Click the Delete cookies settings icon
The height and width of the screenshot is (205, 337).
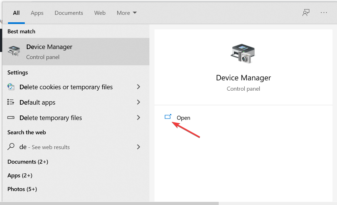coord(11,87)
